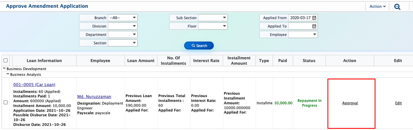
Task: Open calendar picker for Applied To date
Action: [x=314, y=26]
